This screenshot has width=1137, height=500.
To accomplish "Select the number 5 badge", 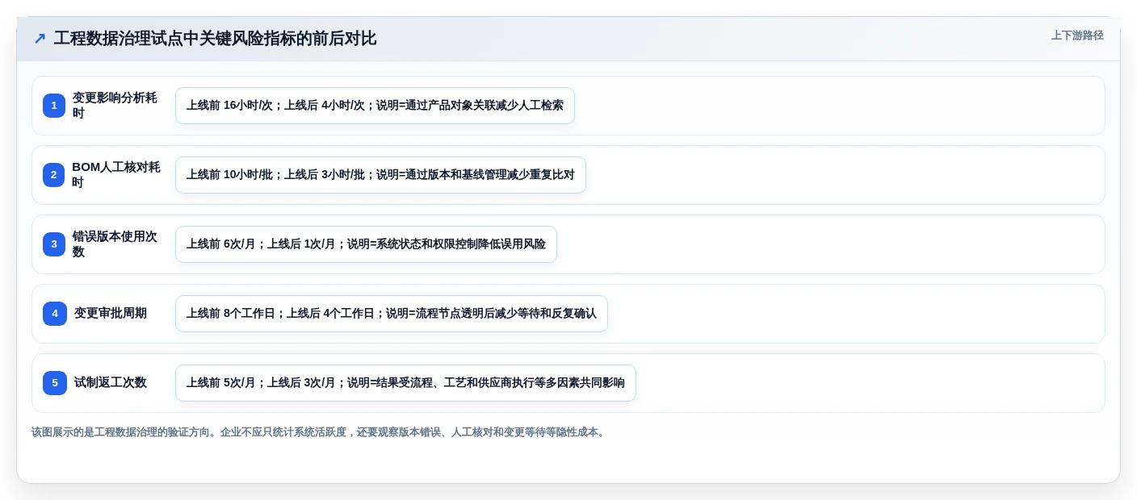I will tap(55, 383).
